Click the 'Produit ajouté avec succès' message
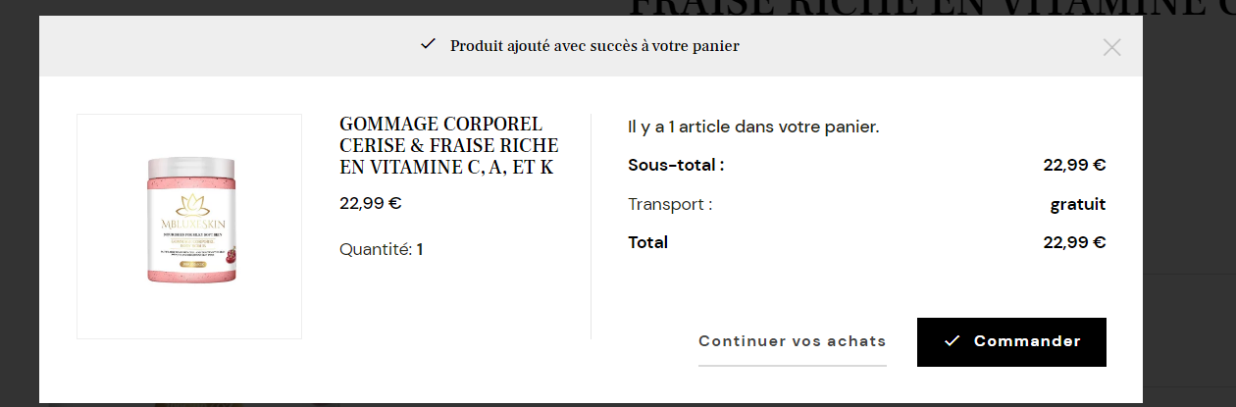 (x=594, y=45)
